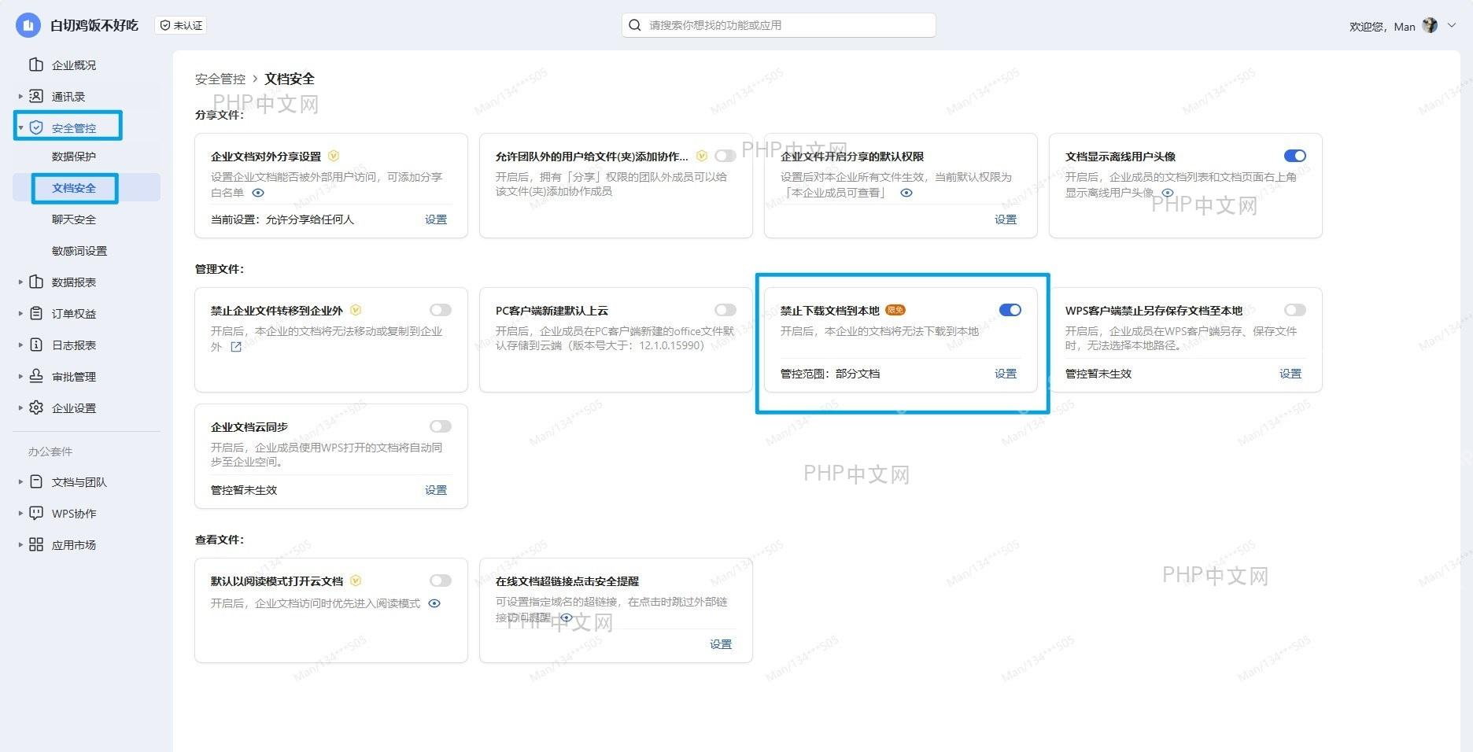Click the user avatar picture
1473x752 pixels.
coord(1430,26)
